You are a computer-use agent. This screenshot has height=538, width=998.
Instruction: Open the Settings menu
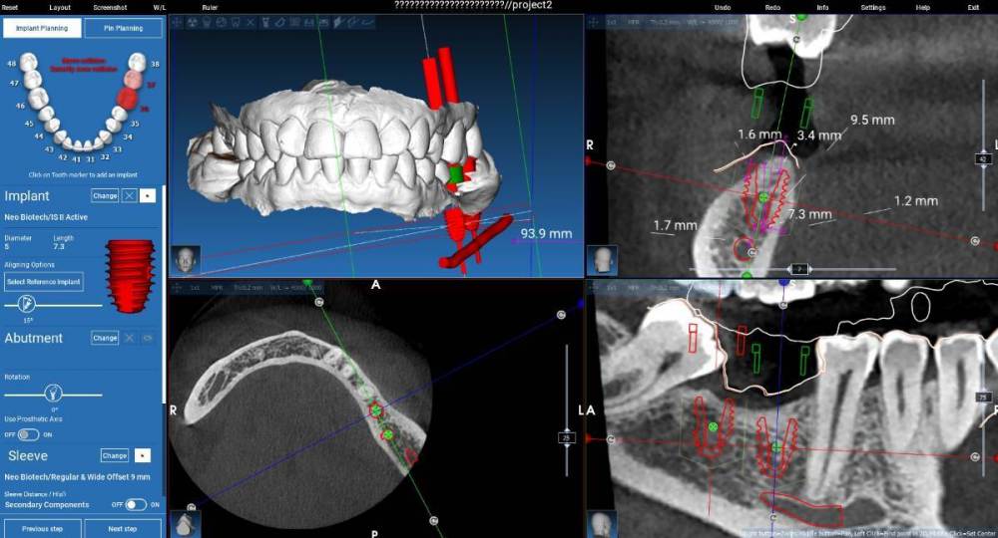[x=872, y=6]
